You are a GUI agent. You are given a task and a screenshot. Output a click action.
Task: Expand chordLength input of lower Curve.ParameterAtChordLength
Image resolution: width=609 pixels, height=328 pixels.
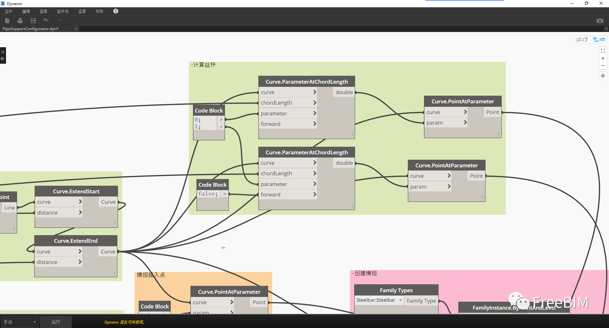coord(314,173)
